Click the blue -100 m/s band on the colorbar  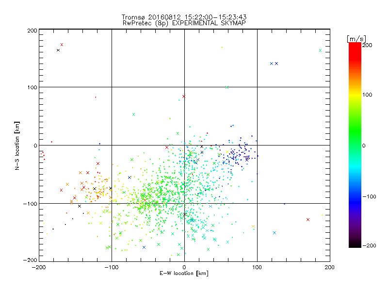pyautogui.click(x=355, y=196)
